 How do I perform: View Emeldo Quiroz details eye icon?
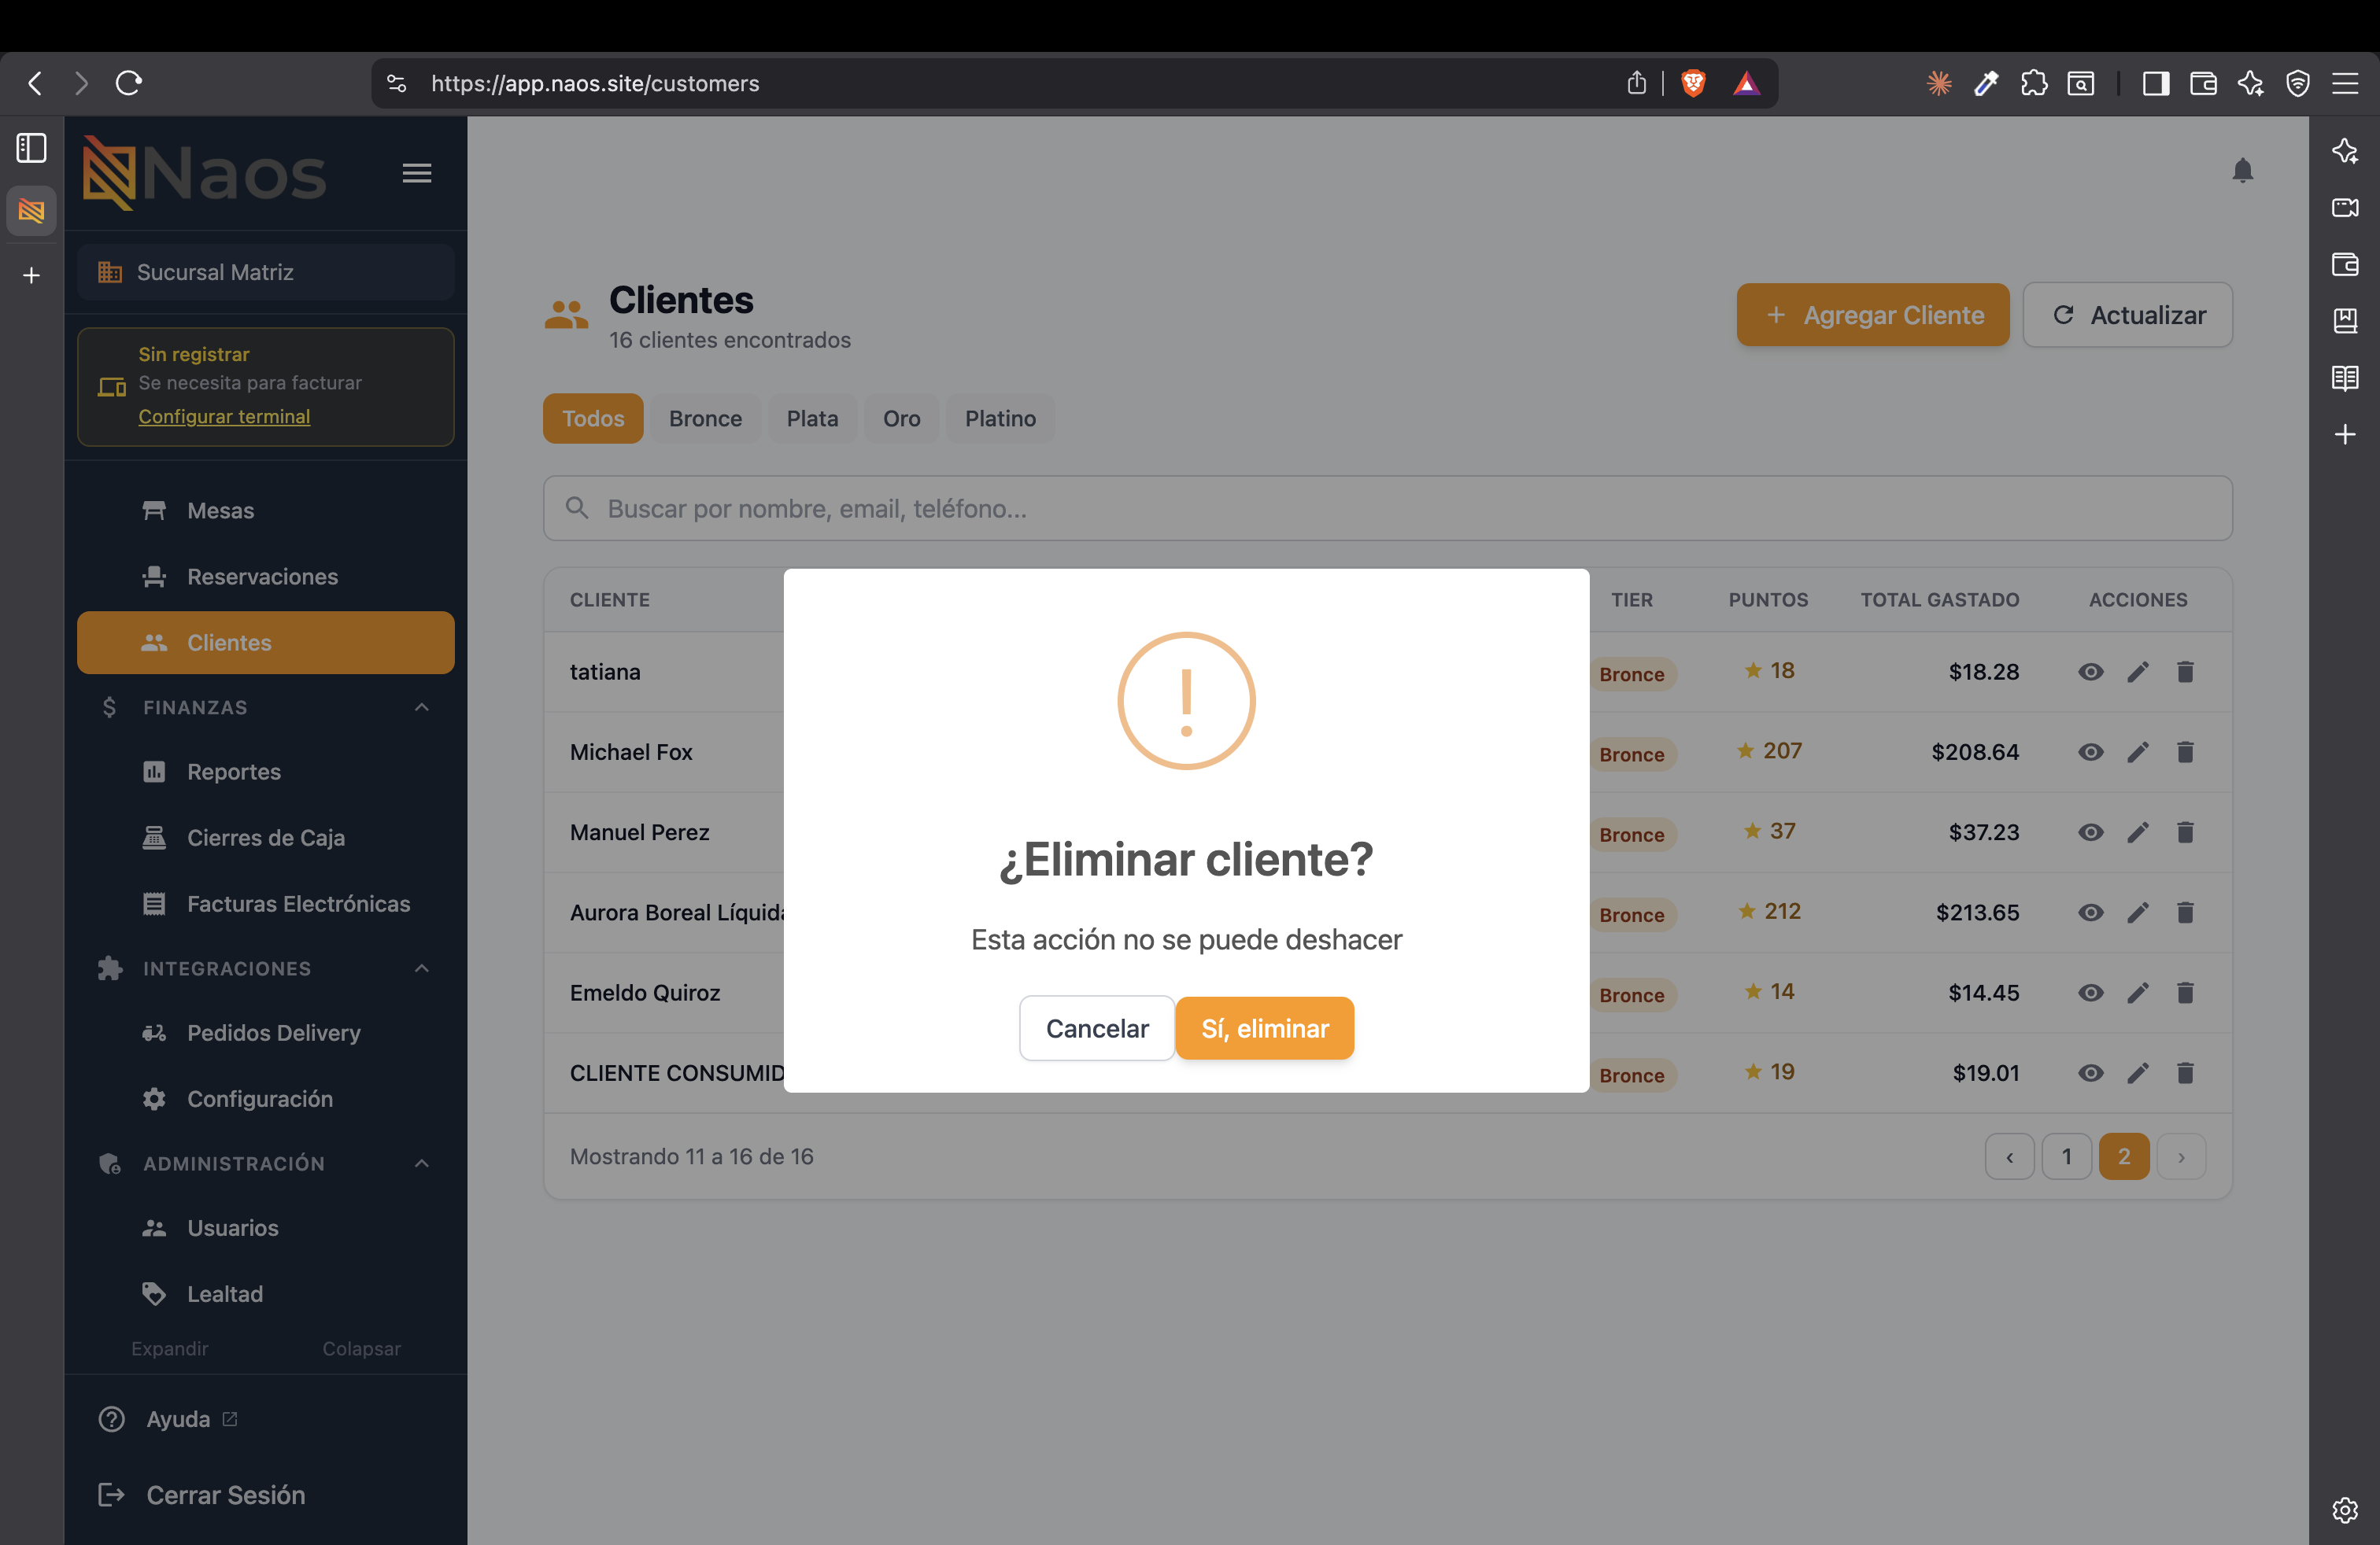point(2090,992)
